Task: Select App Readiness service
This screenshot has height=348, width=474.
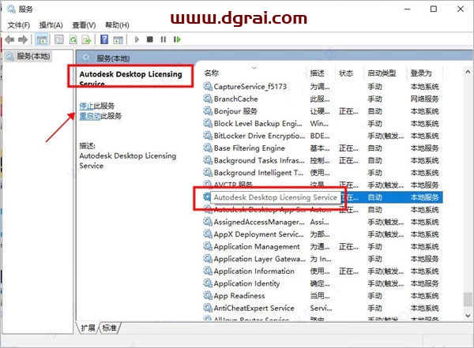Action: (x=322, y=296)
